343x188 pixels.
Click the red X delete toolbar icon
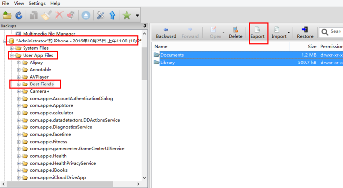click(x=59, y=15)
